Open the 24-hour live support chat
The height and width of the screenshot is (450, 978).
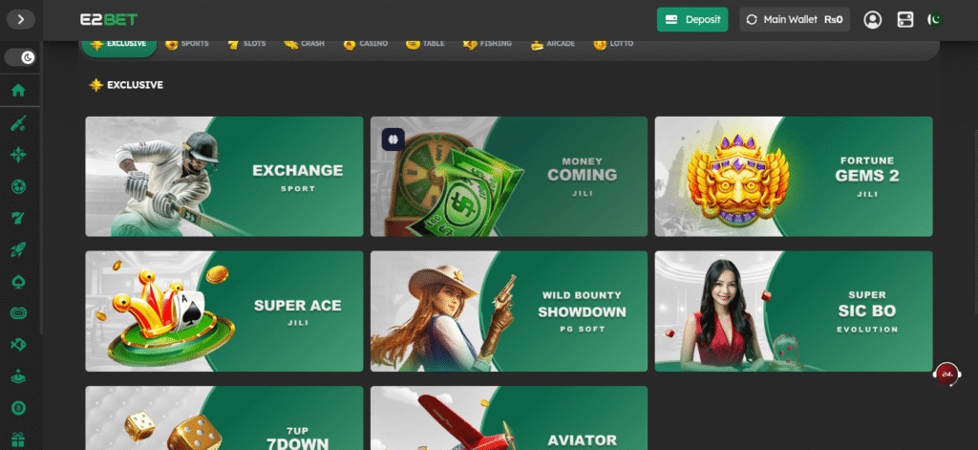click(947, 375)
